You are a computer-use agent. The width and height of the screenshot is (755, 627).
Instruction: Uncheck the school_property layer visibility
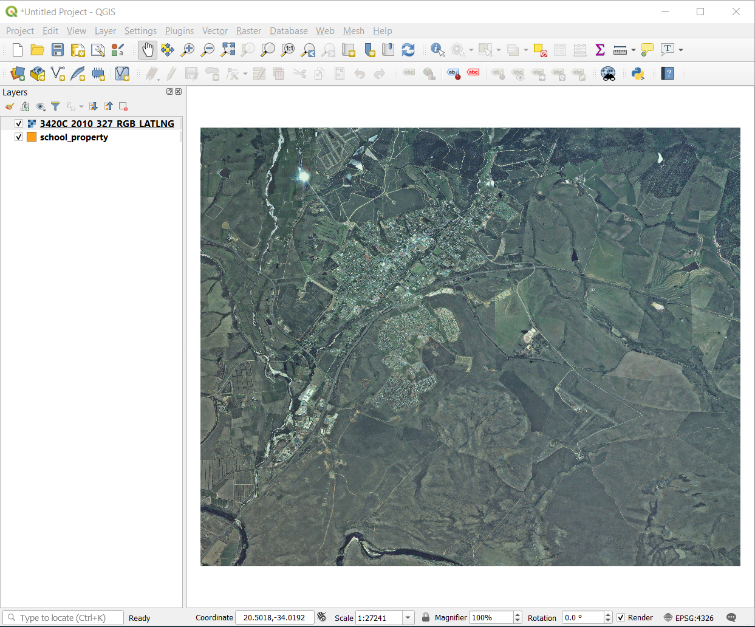(19, 137)
